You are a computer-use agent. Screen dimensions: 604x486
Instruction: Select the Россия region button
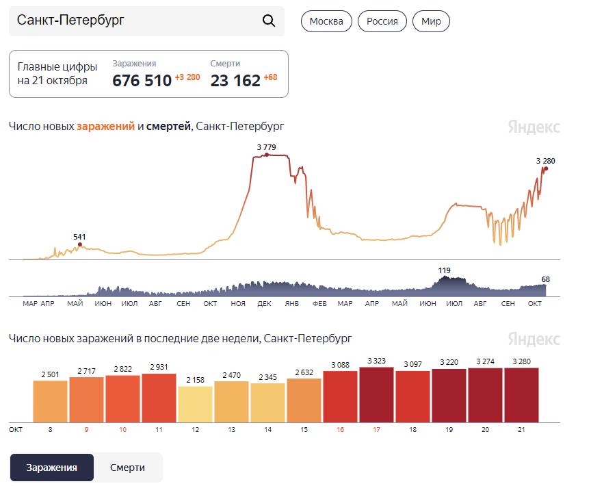[x=382, y=21]
